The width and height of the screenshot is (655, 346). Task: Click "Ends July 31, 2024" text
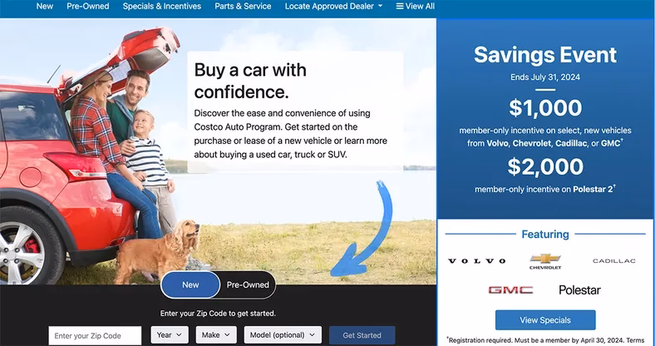tap(545, 77)
